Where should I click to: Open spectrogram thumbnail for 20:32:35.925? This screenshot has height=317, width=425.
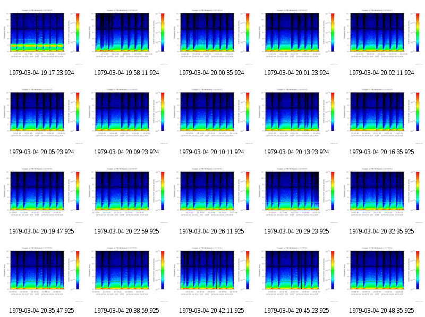tap(382, 195)
